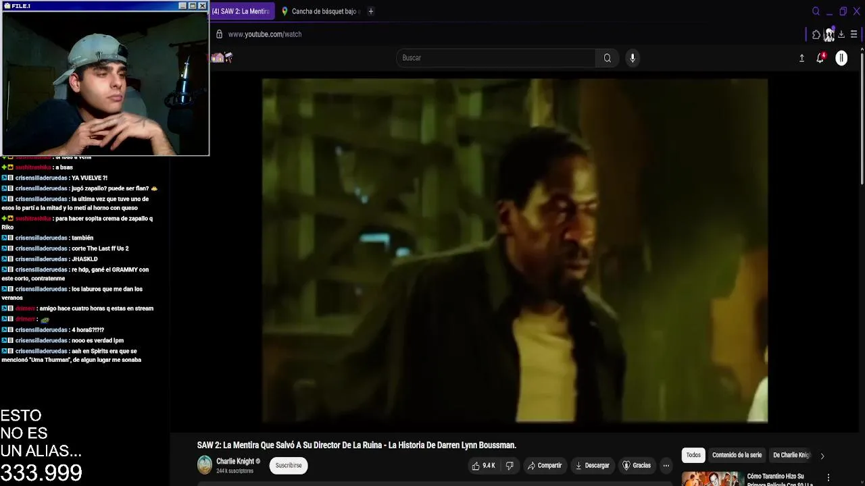Click browser profile avatar icon
Screen dimensions: 865x486
829,34
